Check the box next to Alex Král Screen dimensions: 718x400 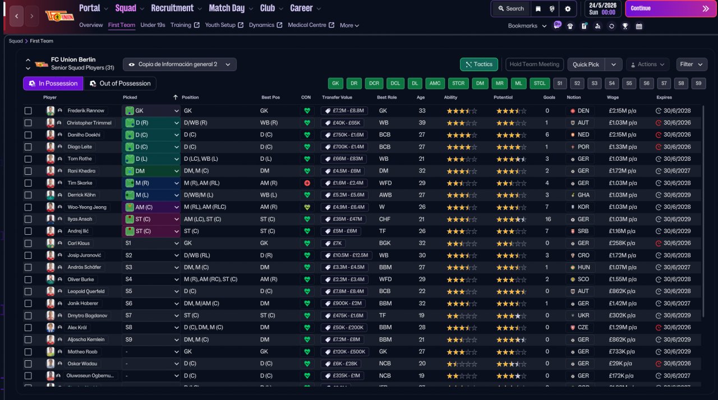tap(28, 328)
